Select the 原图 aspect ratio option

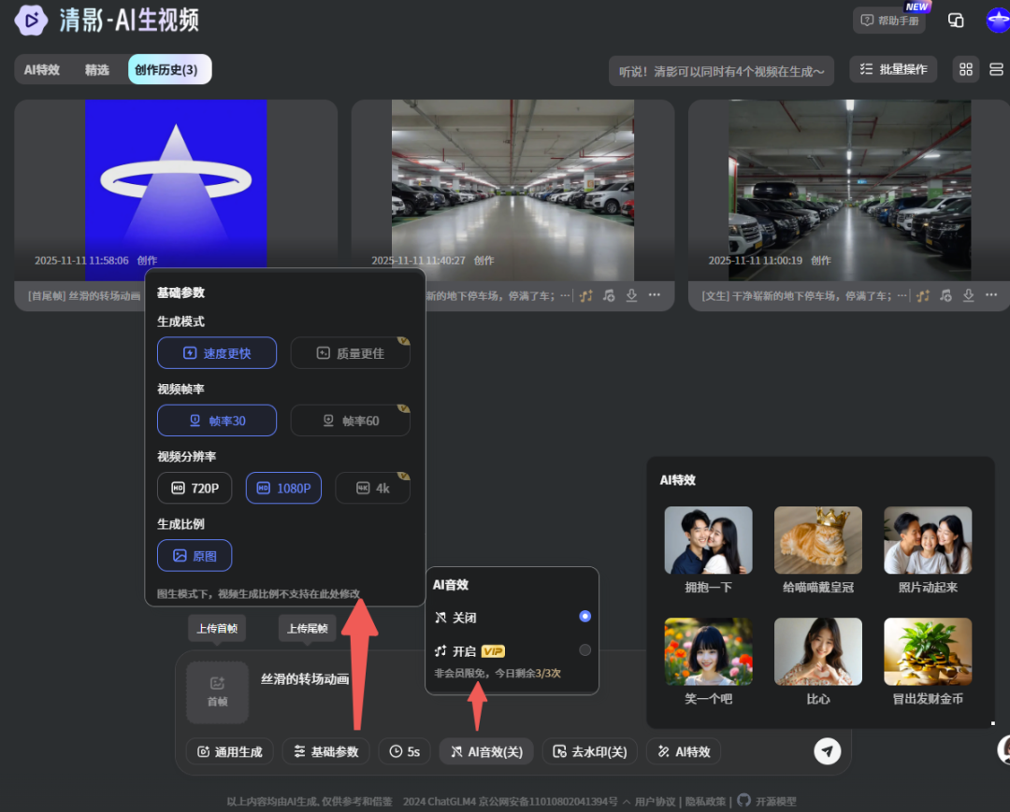coord(195,556)
